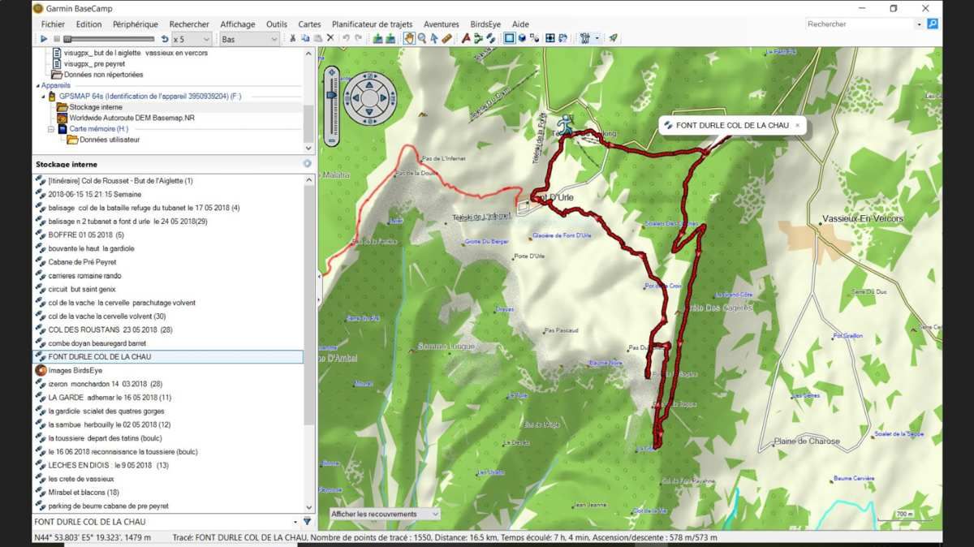Click the undo arrow icon

(346, 38)
